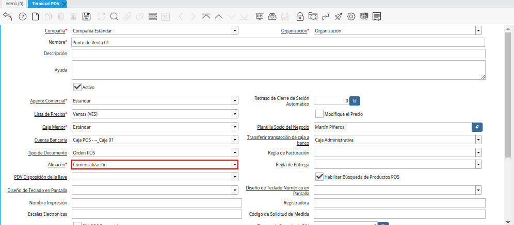
Task: Click into the Descripción text field
Action: [x=278, y=54]
